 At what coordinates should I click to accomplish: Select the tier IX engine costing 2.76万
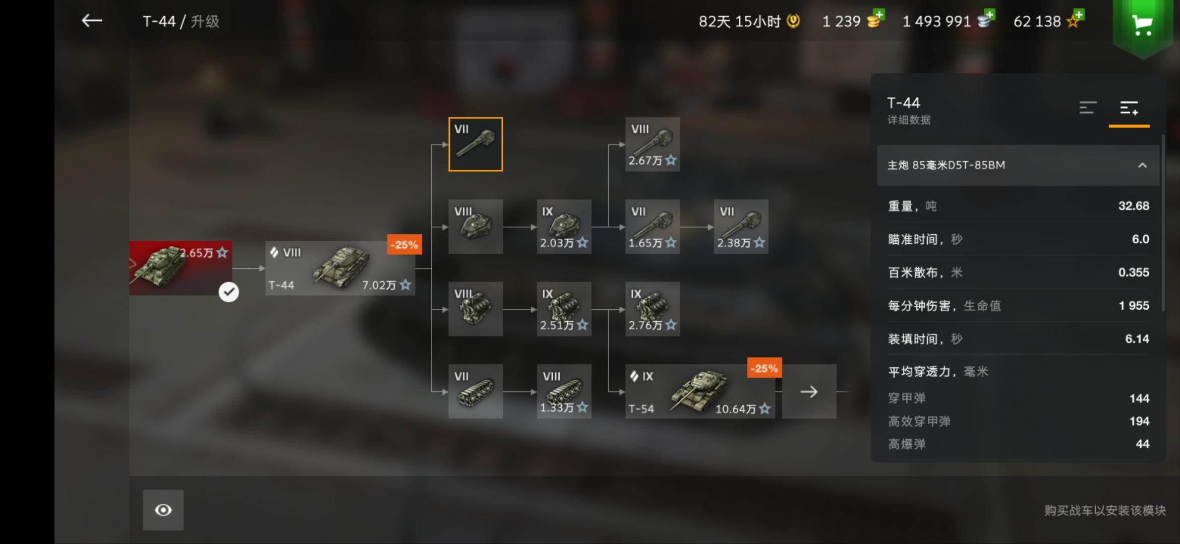653,309
